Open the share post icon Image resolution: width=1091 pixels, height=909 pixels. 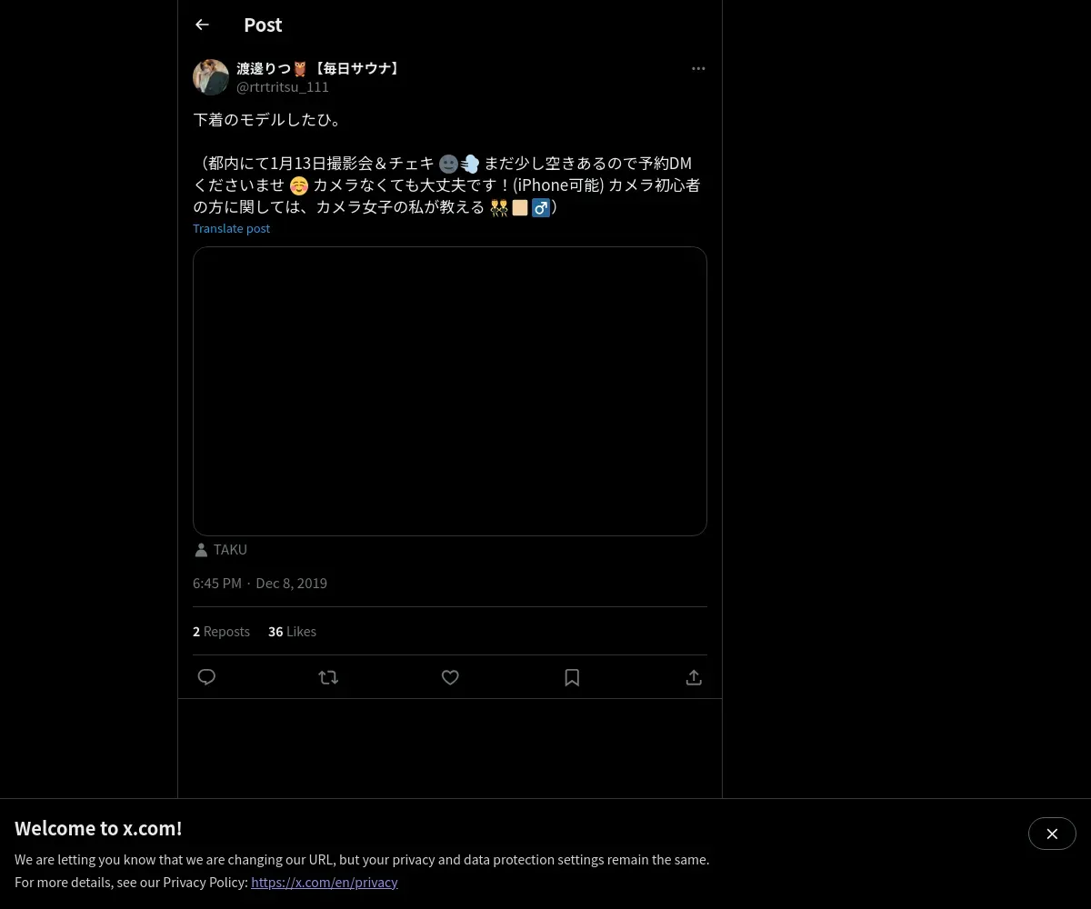(694, 677)
